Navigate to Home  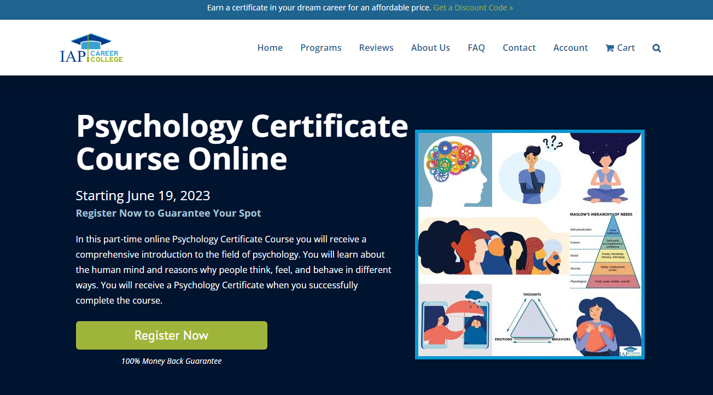coord(270,48)
